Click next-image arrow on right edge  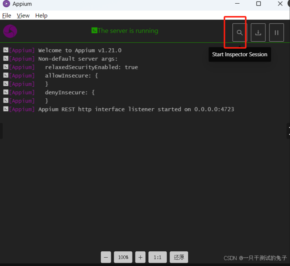(289, 131)
